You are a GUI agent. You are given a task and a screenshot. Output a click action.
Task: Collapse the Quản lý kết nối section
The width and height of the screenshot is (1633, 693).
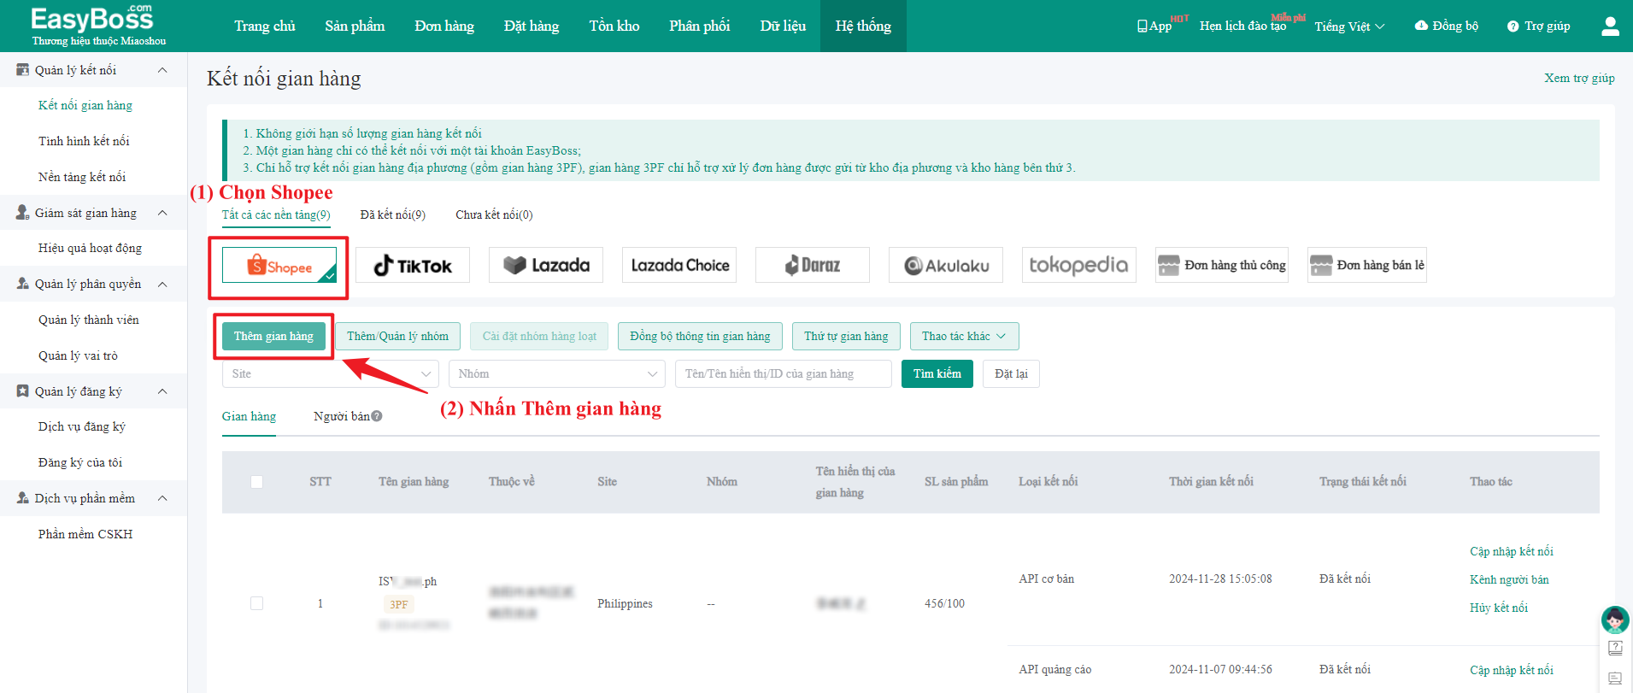click(x=162, y=70)
